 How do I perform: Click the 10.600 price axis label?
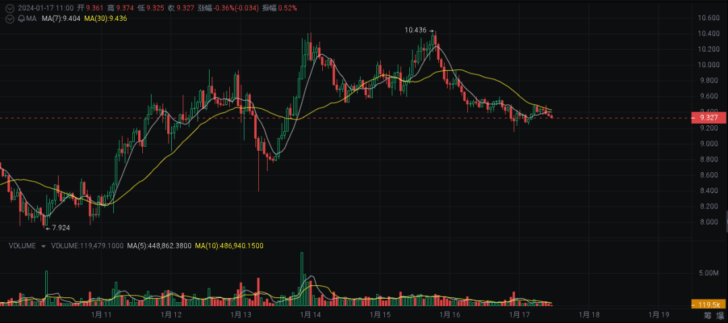708,18
